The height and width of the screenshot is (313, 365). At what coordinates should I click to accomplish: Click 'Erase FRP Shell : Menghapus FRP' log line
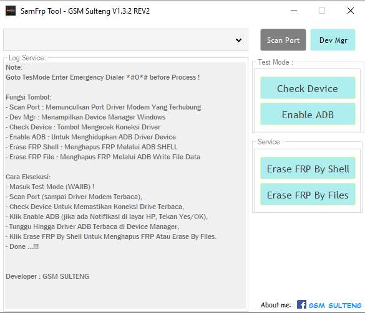tap(92, 147)
